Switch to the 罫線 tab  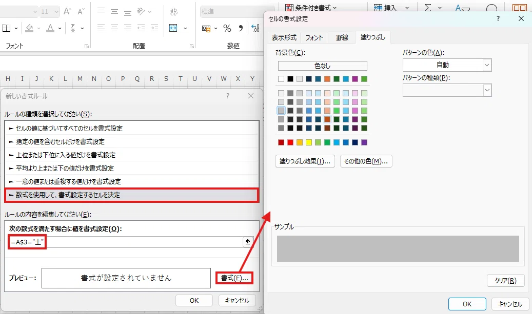coord(342,37)
